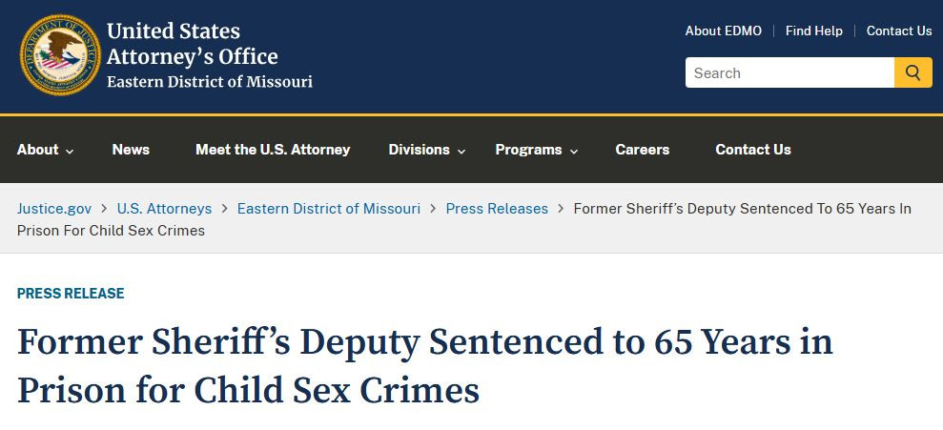
Task: Open Eastern District of Missouri breadcrumb
Action: pyautogui.click(x=328, y=208)
